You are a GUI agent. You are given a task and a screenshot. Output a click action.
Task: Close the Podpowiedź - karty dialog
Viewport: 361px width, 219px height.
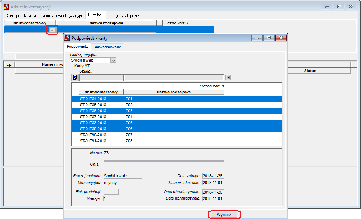click(x=281, y=38)
